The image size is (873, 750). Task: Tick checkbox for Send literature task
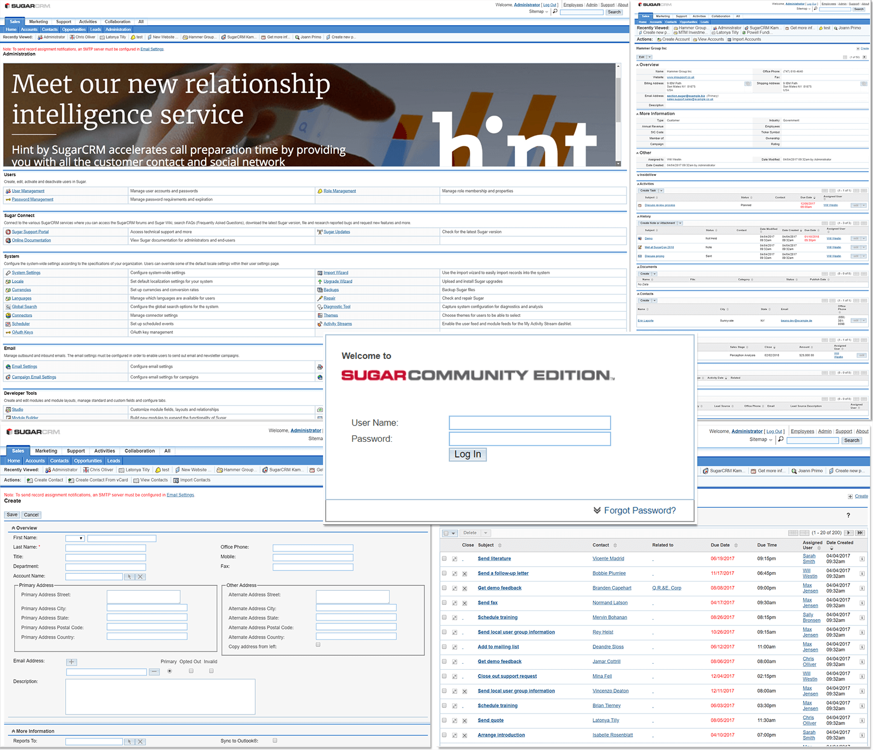pos(444,559)
